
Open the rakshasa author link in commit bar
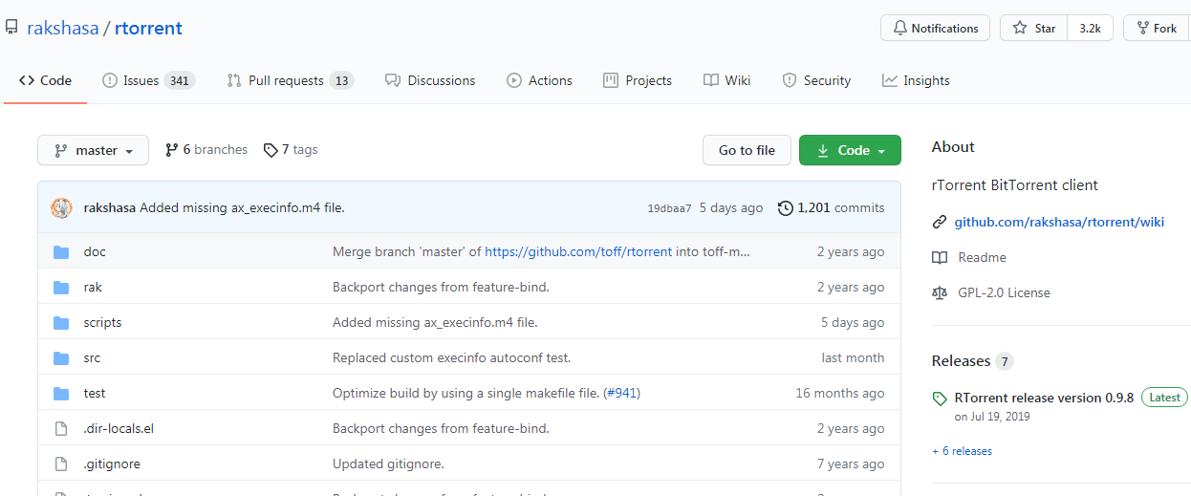point(110,207)
